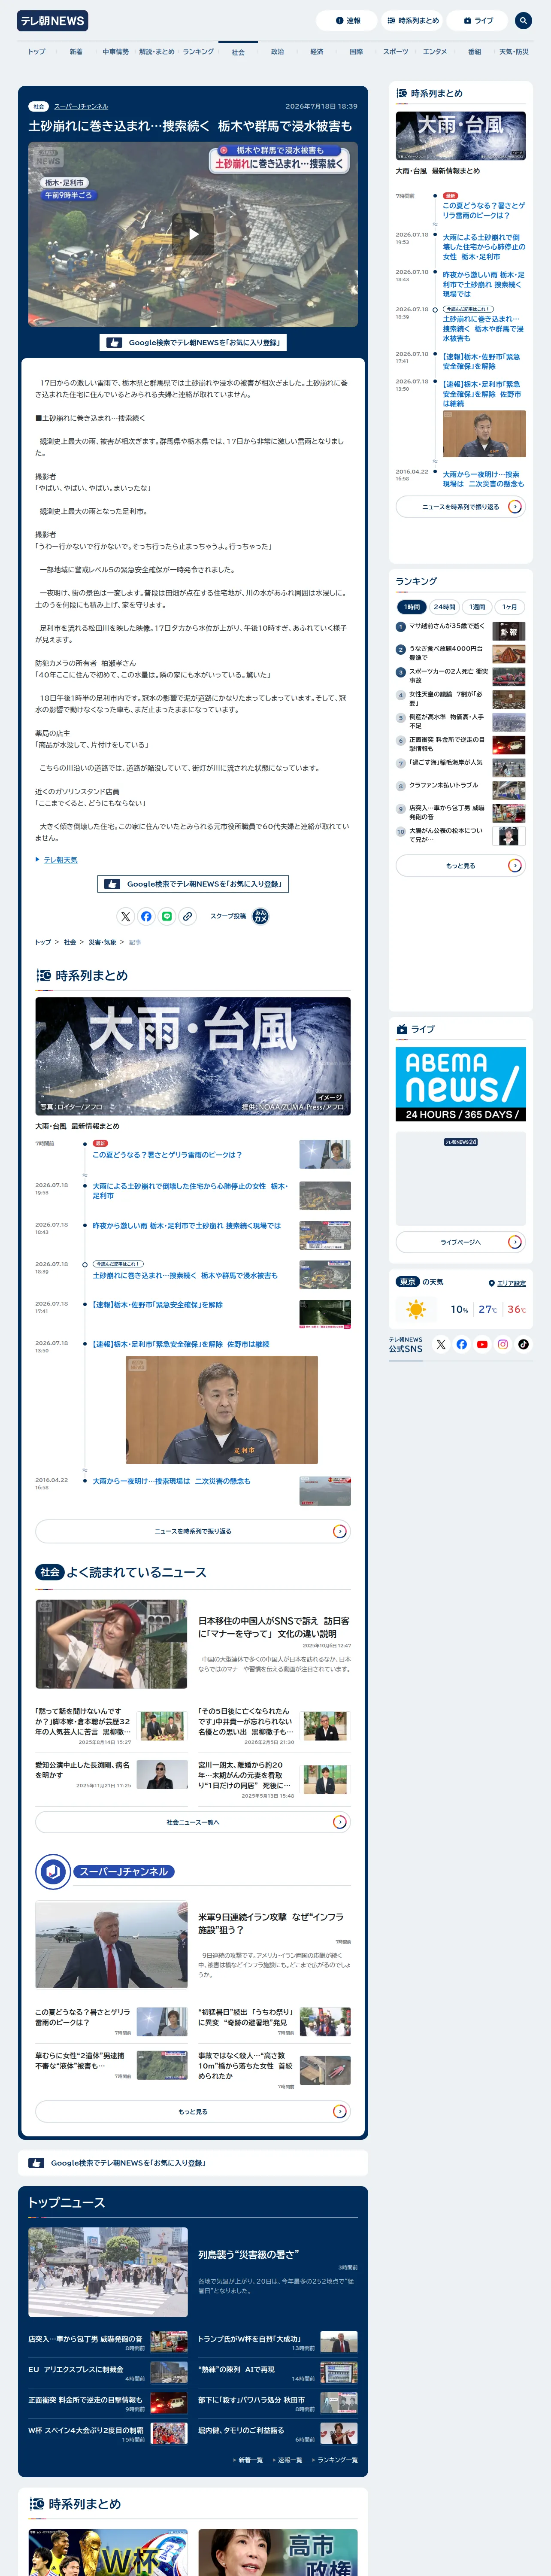
Task: Click 社会 breadcrumb link
Action: click(x=70, y=942)
